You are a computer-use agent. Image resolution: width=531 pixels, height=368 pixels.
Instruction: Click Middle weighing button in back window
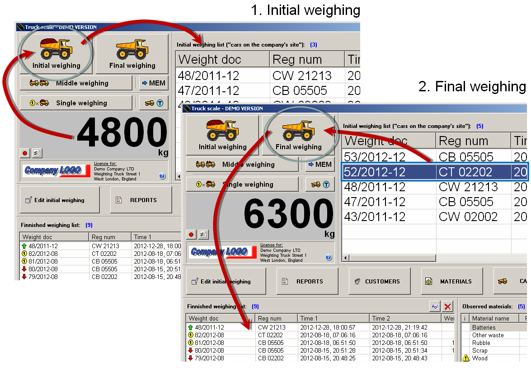click(76, 83)
